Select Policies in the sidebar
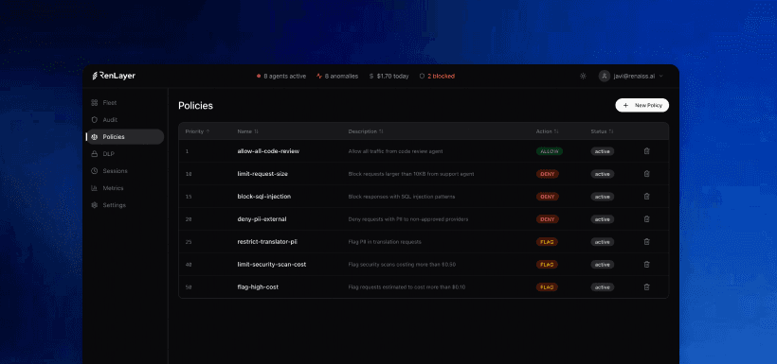The image size is (777, 364). click(125, 137)
